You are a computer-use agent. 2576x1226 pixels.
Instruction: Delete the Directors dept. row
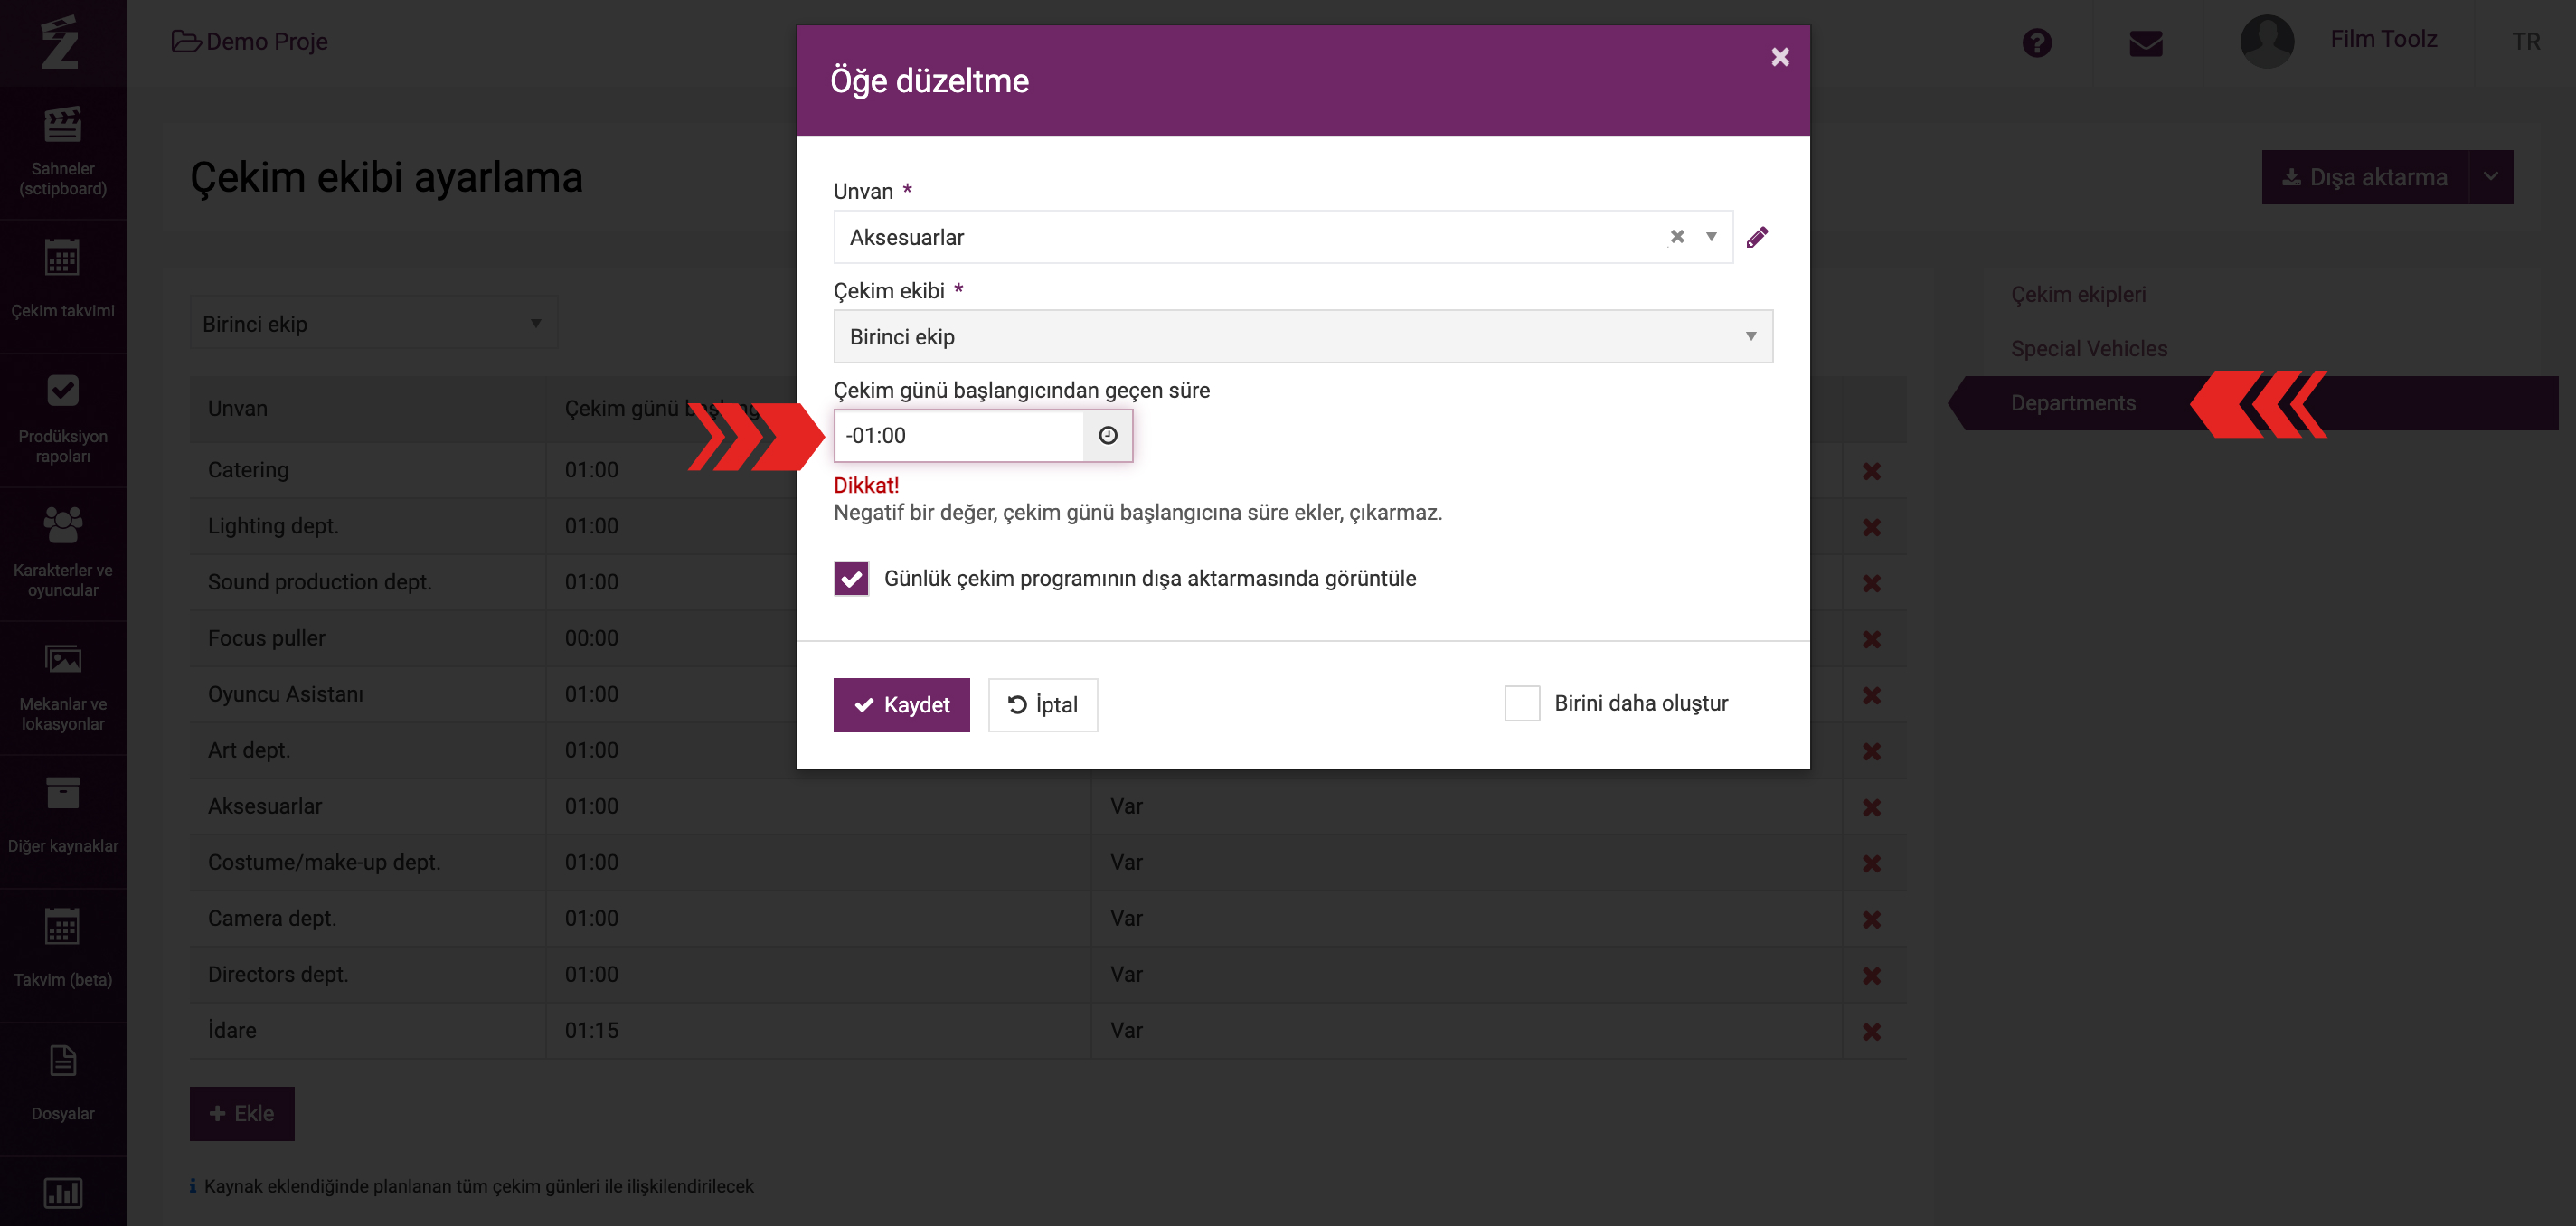click(1872, 975)
